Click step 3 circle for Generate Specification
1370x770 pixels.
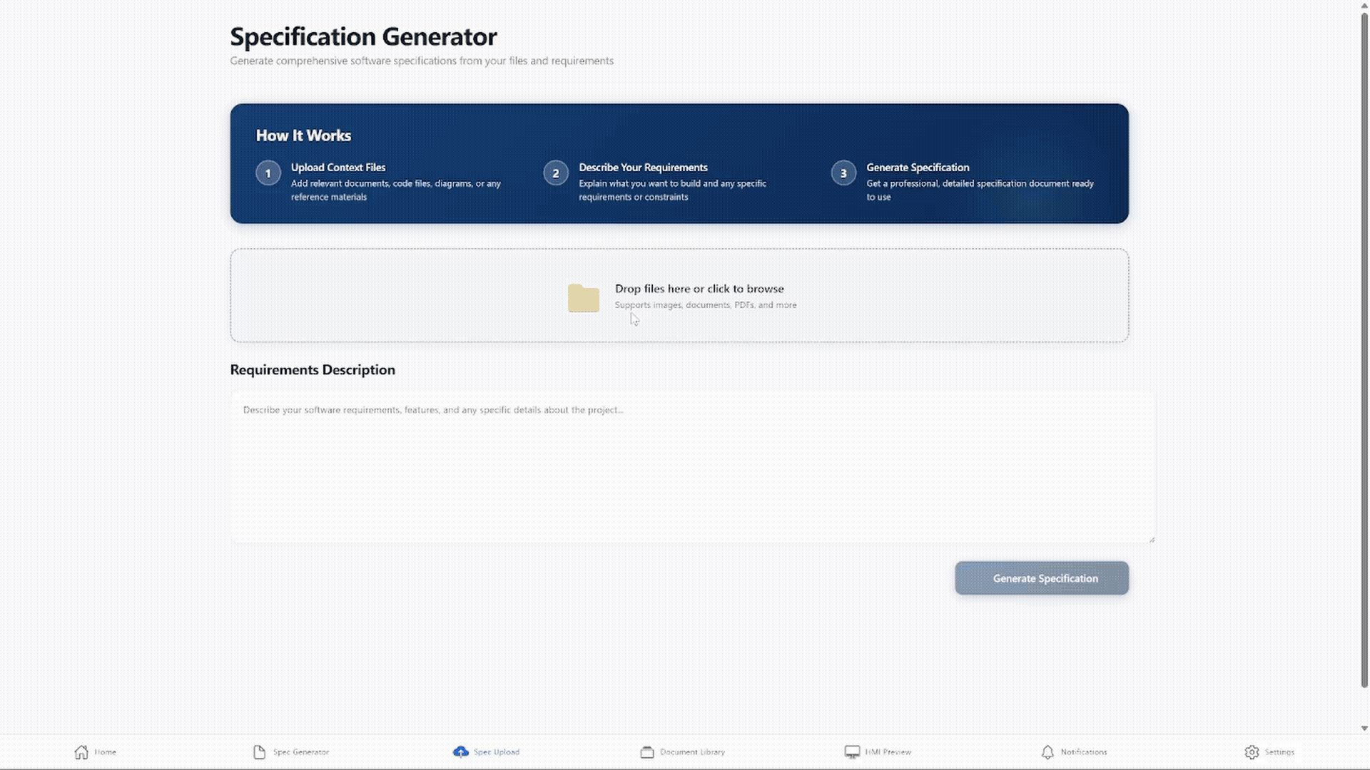pos(843,173)
